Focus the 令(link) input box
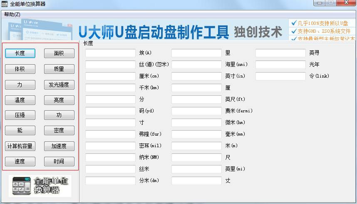Viewport: 357px width, 204px height. [280, 76]
